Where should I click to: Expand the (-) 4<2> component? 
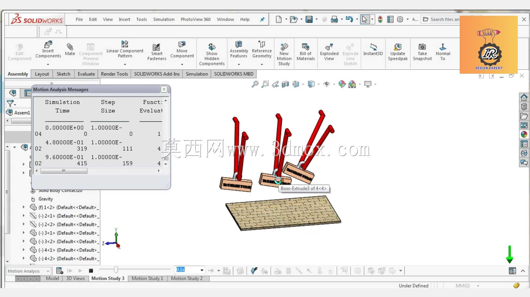point(24,258)
